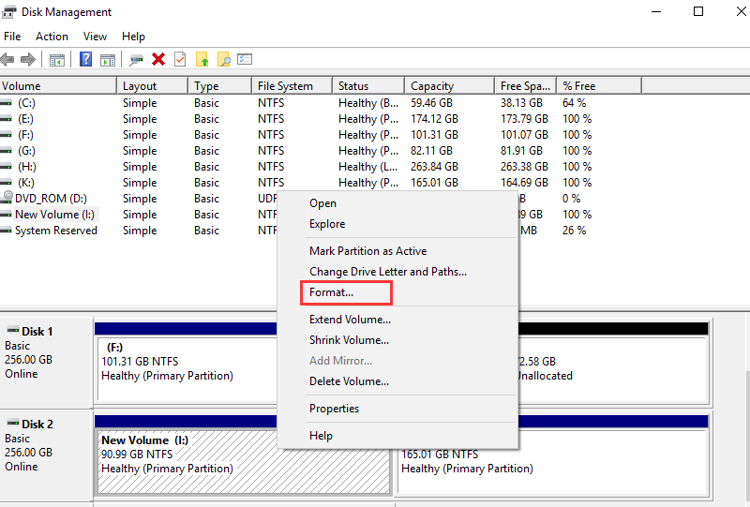Click the Properties checkmark page icon

[180, 59]
